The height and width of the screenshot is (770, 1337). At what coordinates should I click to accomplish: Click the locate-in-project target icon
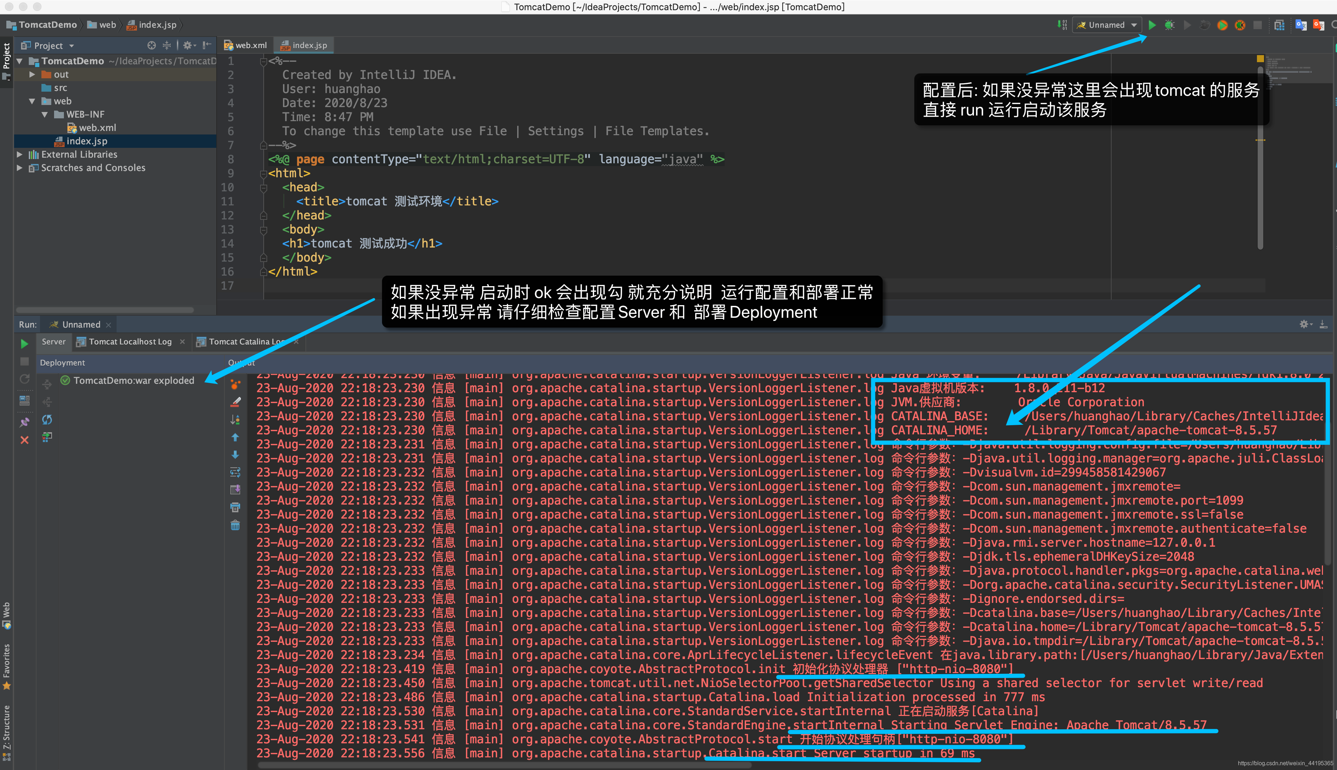point(152,46)
